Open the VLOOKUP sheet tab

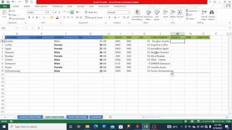(96, 117)
